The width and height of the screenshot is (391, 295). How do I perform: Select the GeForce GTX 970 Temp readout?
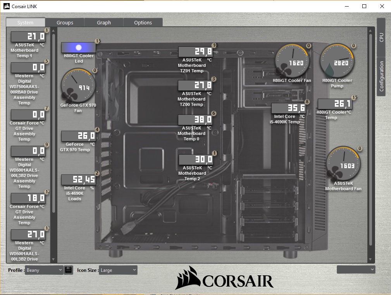click(x=78, y=136)
